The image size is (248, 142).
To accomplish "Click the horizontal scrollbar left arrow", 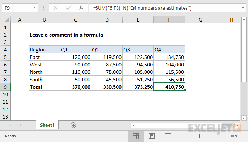I will click(133, 126).
